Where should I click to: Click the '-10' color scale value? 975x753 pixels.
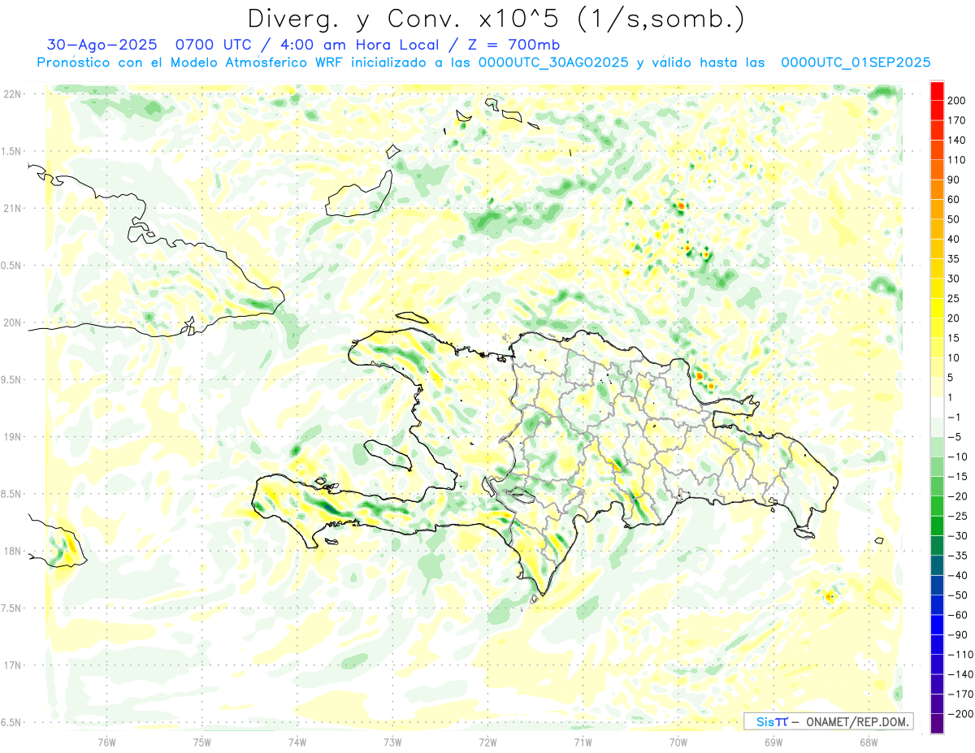(x=956, y=457)
